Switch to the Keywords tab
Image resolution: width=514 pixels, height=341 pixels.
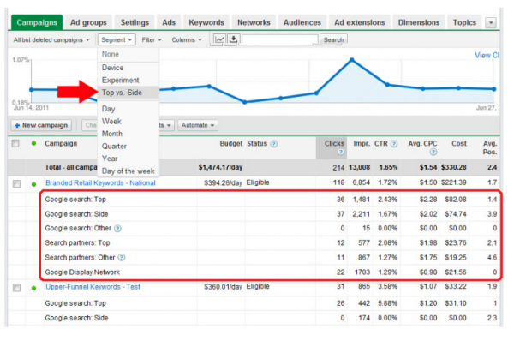(206, 22)
